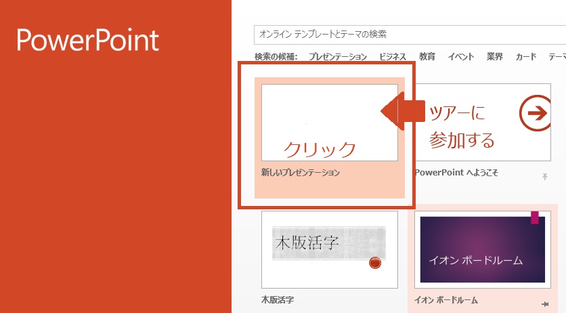This screenshot has width=566, height=313.
Task: Click the circled arrow on the tour template
Action: click(x=536, y=113)
